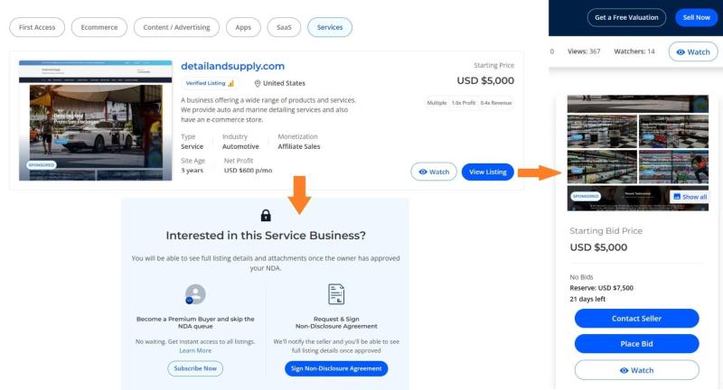This screenshot has width=723, height=390.
Task: Select the Ecommerce category filter
Action: [99, 27]
